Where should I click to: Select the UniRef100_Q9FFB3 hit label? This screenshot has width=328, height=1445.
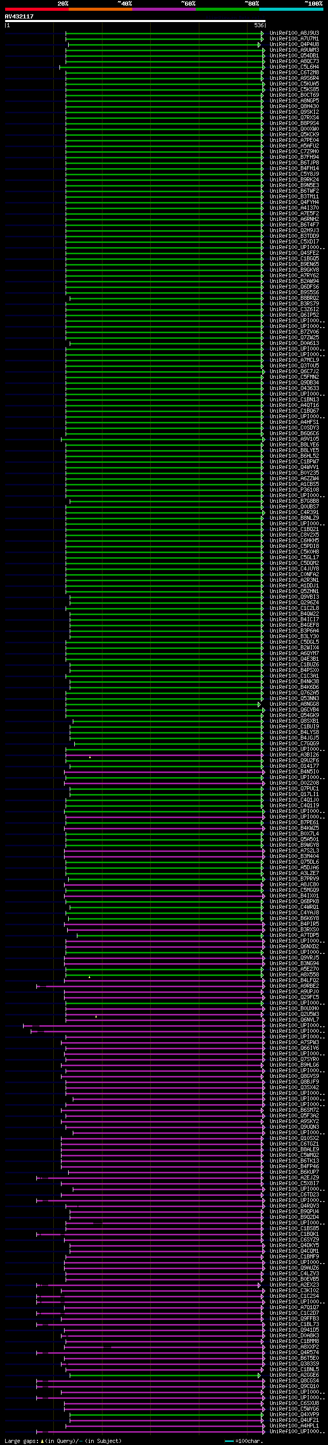tap(294, 1318)
